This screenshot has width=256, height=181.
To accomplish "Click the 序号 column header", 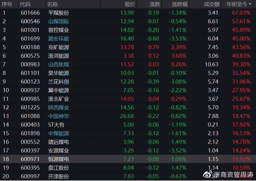I will click(x=7, y=5).
